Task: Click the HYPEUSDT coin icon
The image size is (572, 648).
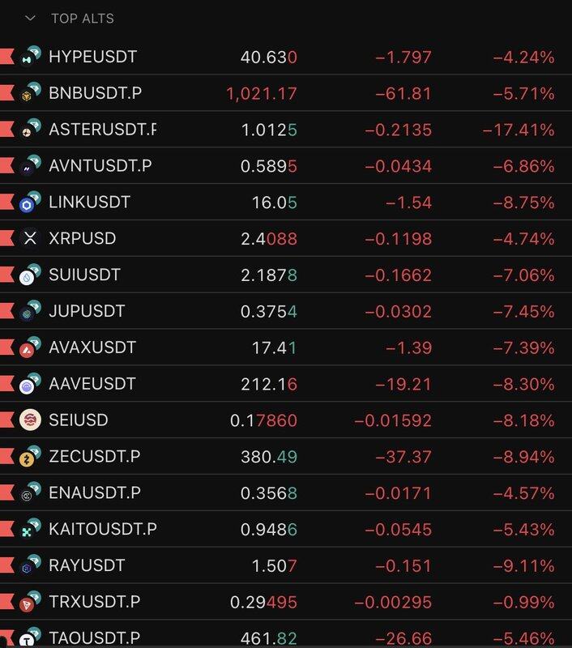Action: click(30, 57)
